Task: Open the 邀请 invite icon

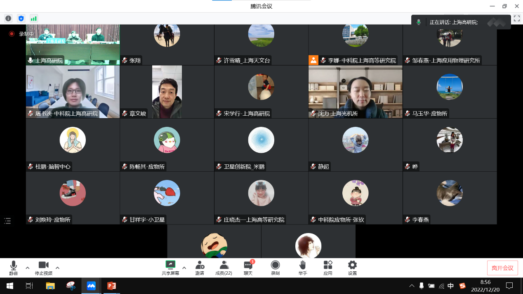Action: pyautogui.click(x=200, y=268)
